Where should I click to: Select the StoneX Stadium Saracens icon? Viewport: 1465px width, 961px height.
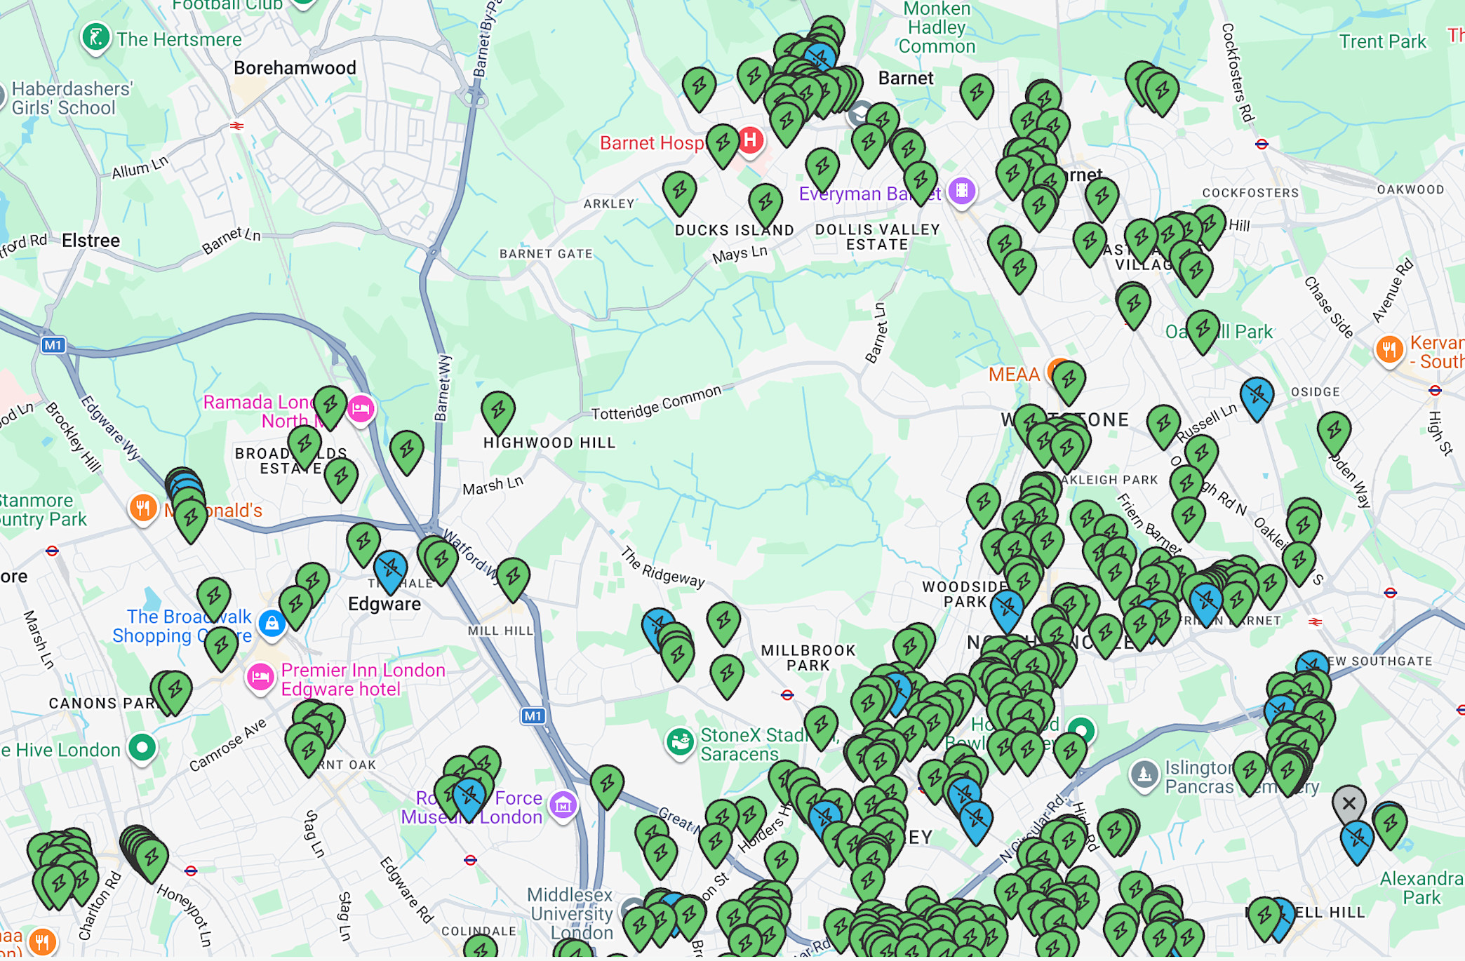click(x=679, y=741)
